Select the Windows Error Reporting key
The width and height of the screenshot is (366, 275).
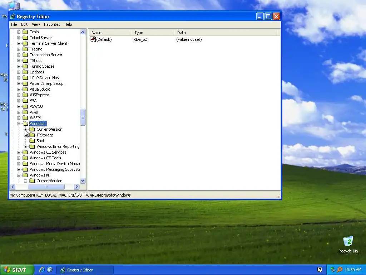point(58,146)
